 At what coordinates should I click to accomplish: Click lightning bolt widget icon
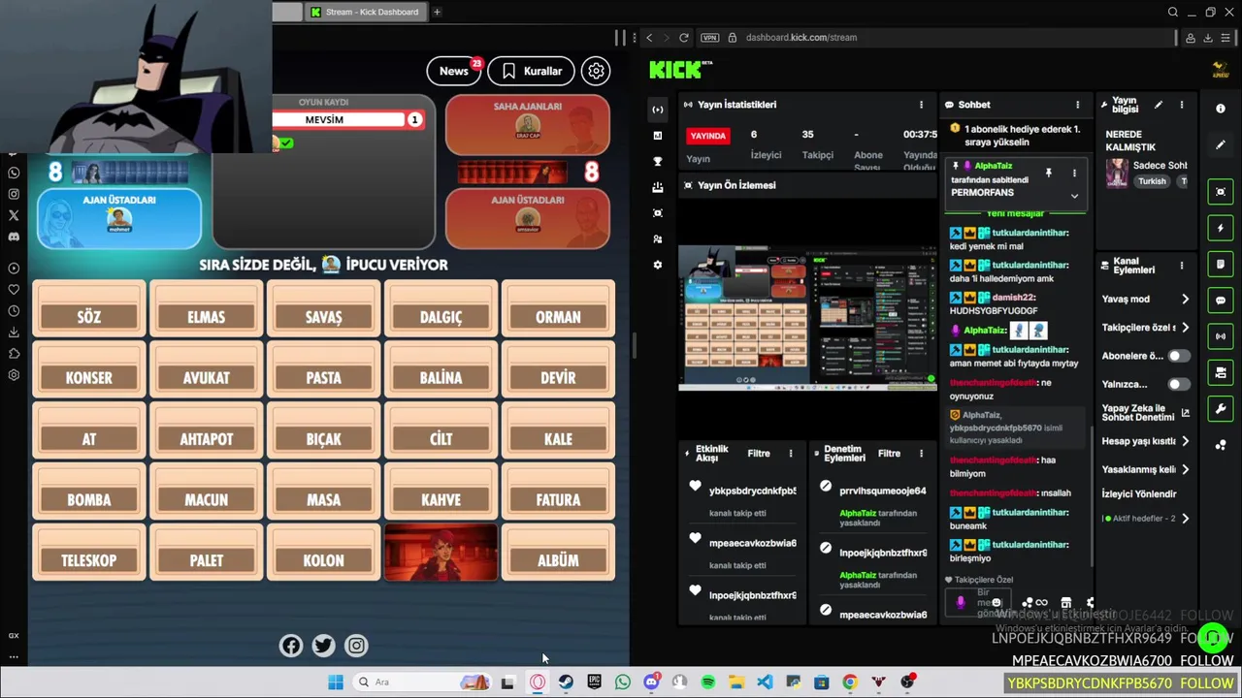[x=1221, y=228]
